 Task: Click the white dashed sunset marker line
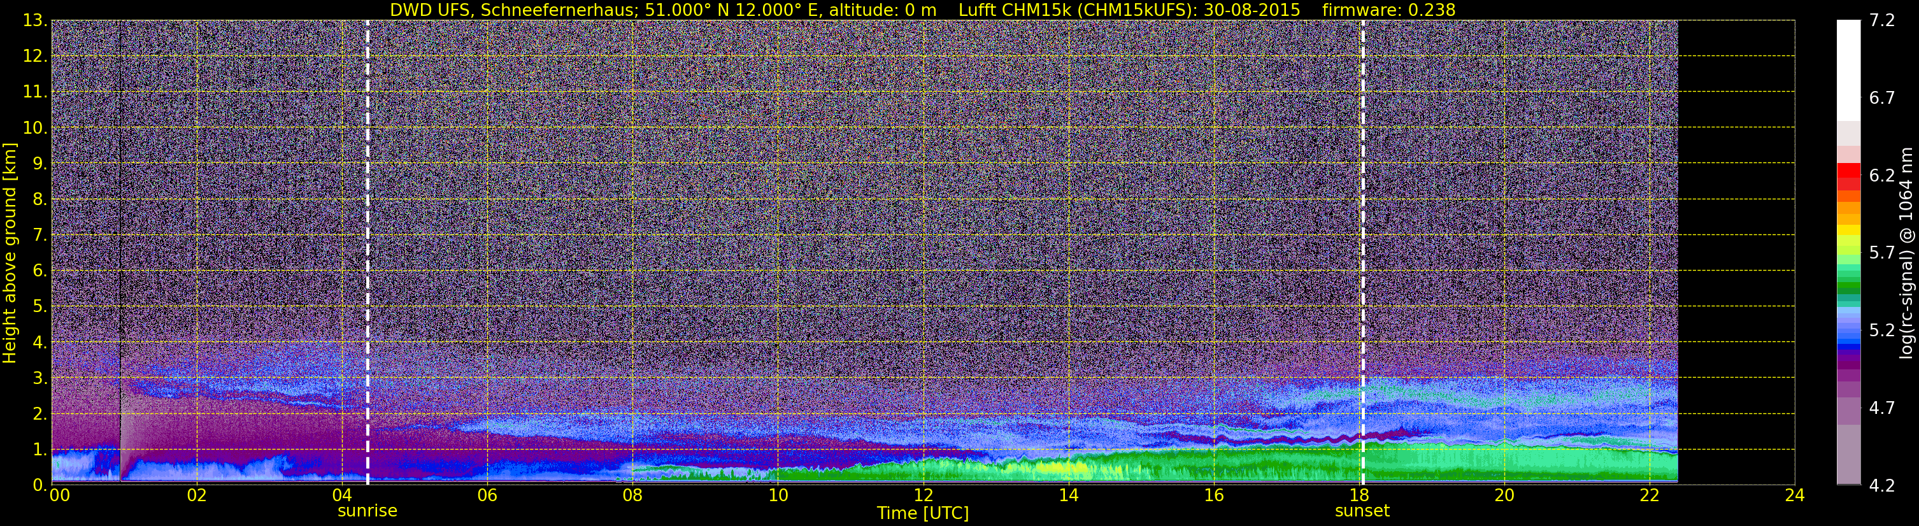(x=1362, y=253)
